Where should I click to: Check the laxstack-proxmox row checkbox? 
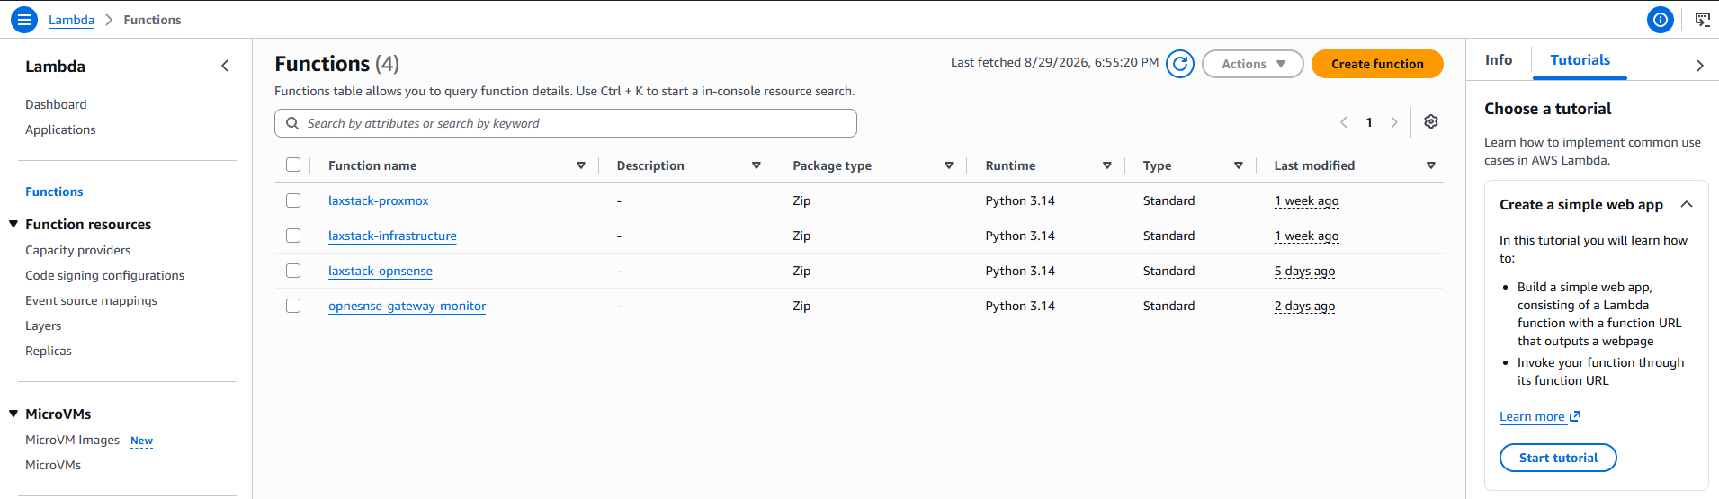click(x=293, y=200)
